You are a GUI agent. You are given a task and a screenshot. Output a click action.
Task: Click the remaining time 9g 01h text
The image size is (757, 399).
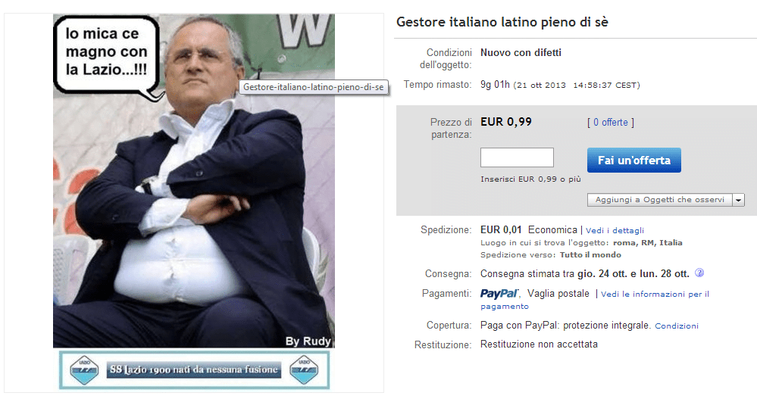tap(495, 85)
